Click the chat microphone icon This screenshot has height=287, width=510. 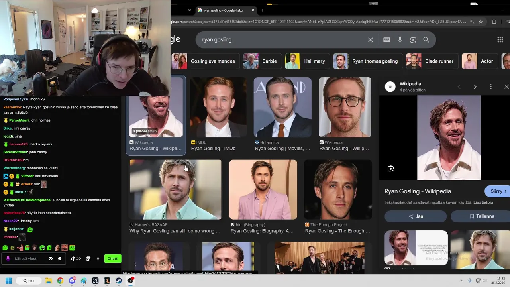[8, 258]
